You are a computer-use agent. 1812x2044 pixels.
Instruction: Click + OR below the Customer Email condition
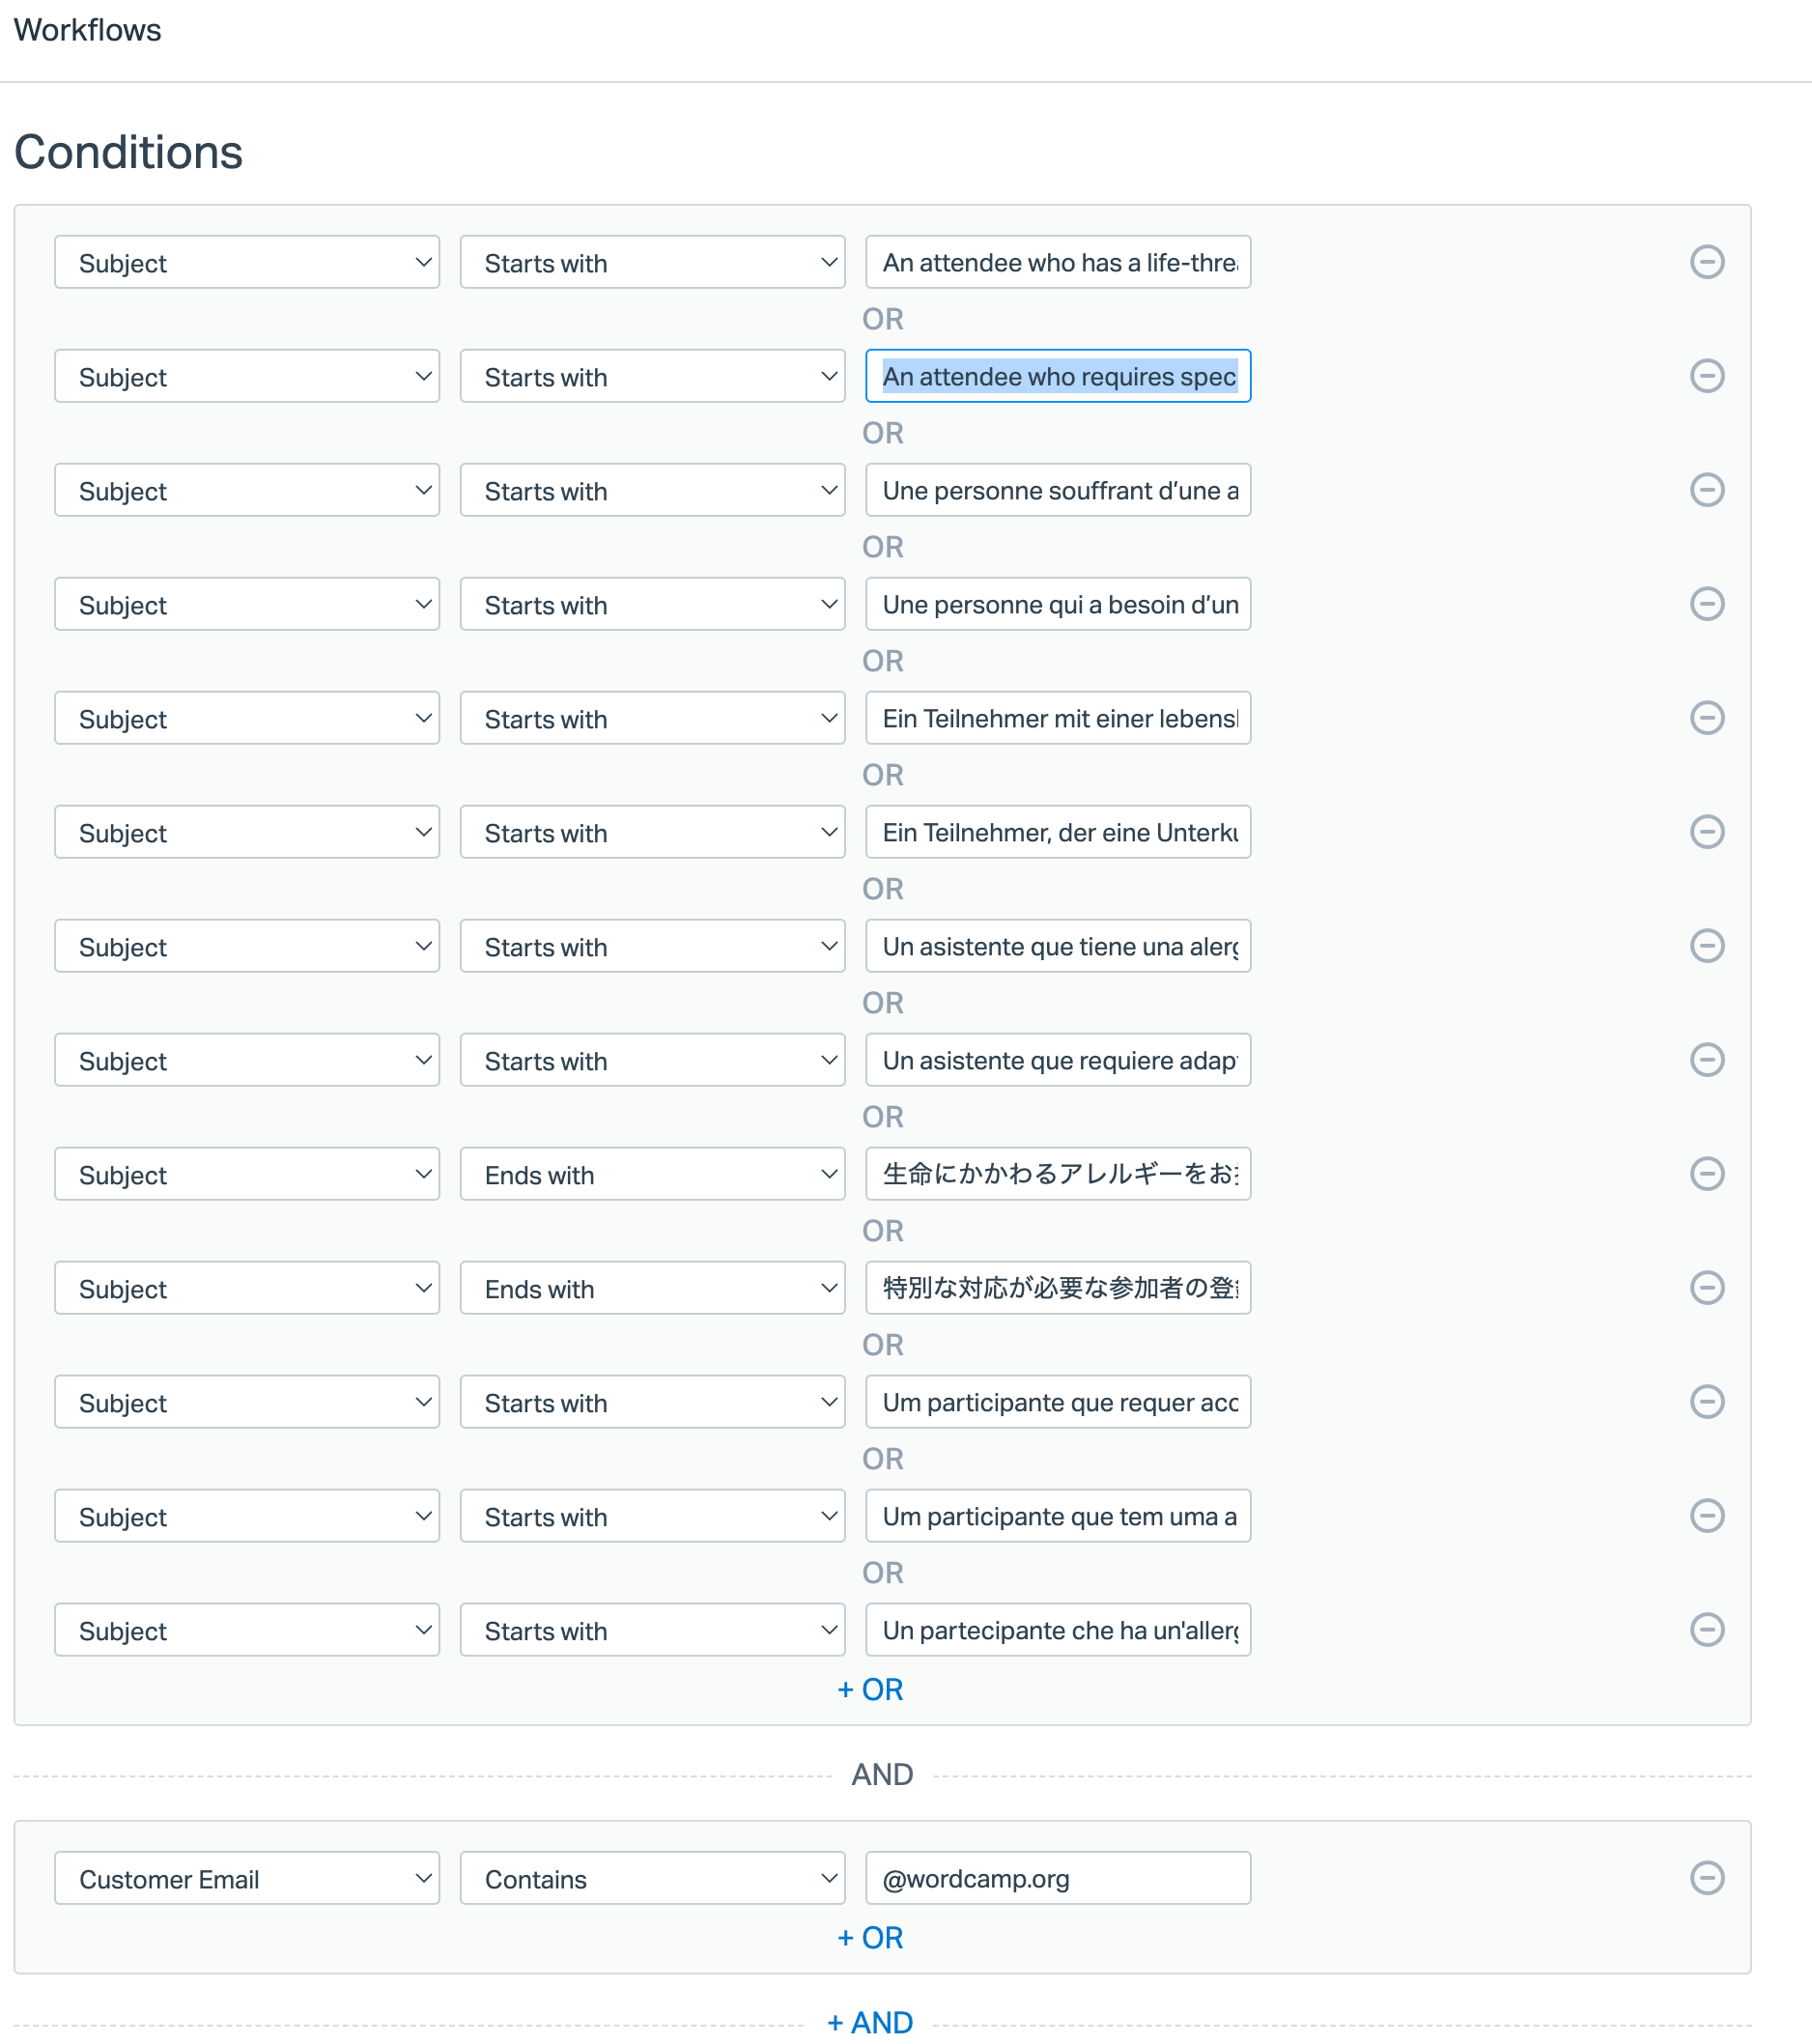click(x=870, y=1937)
